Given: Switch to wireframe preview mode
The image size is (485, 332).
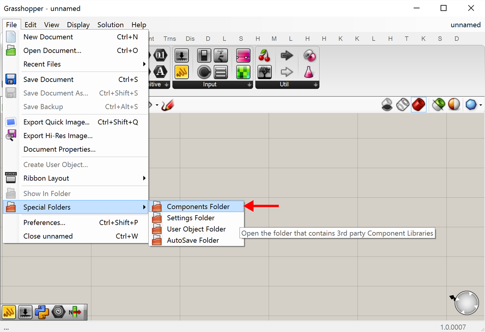Looking at the screenshot, I should [403, 105].
